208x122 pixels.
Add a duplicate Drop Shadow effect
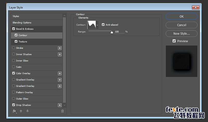point(60,105)
